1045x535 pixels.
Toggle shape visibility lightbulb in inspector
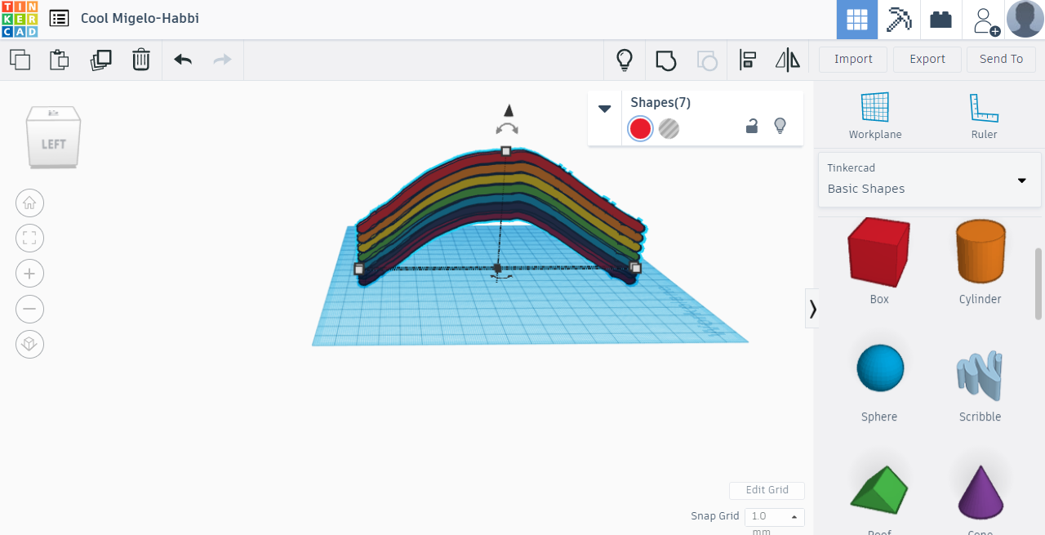point(780,127)
